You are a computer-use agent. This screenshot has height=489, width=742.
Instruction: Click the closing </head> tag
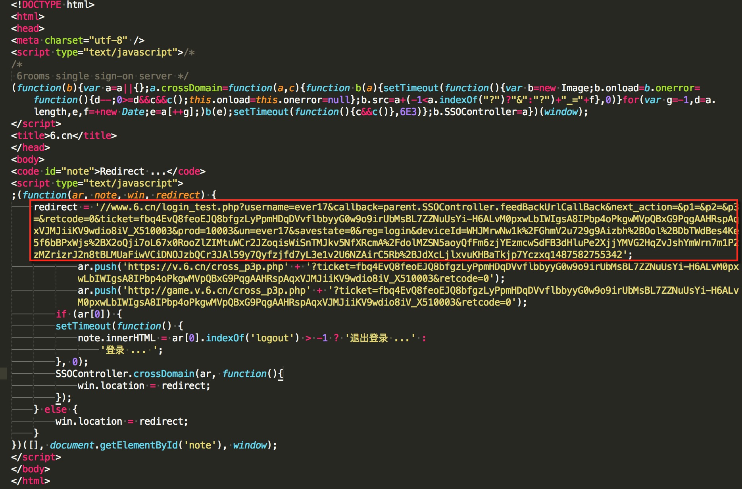pyautogui.click(x=31, y=148)
